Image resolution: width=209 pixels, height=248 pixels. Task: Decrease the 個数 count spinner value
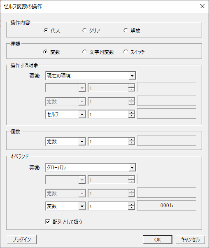click(x=131, y=143)
